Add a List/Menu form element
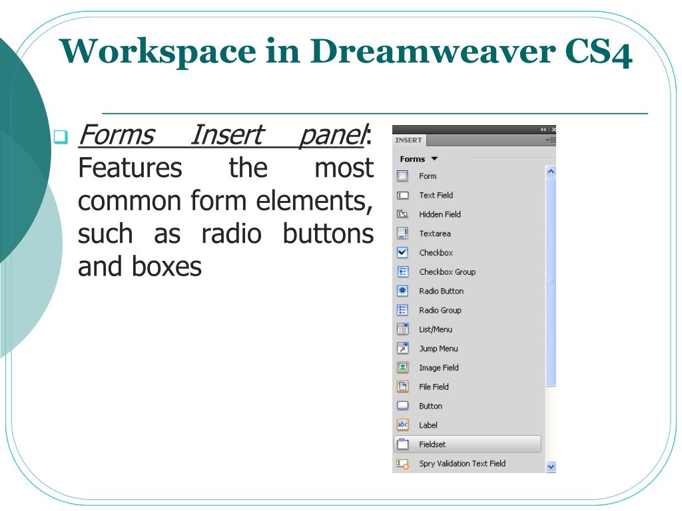This screenshot has height=511, width=682. click(424, 329)
